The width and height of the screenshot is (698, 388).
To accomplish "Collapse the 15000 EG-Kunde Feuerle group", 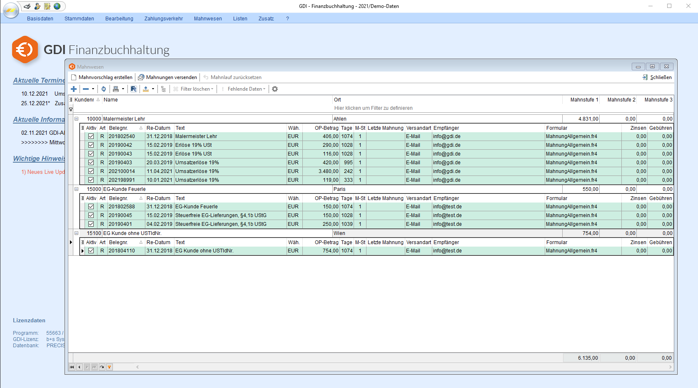I will click(x=77, y=189).
